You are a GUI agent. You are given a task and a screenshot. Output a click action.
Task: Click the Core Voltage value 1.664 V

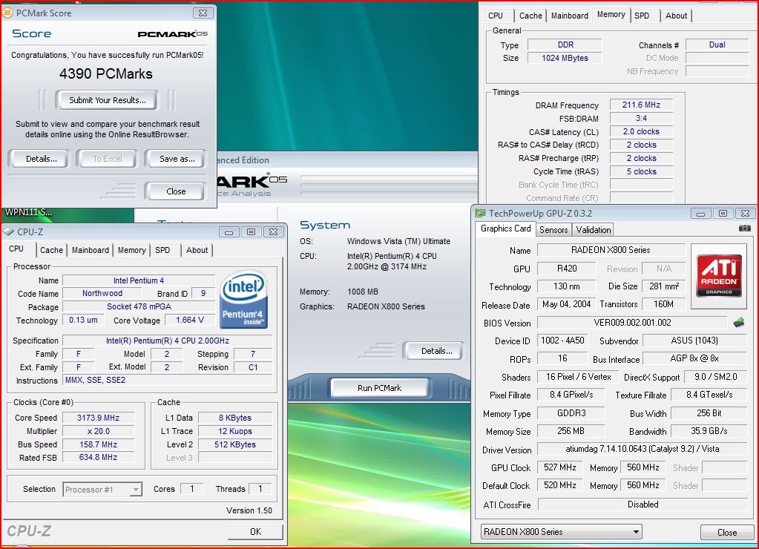coord(190,320)
